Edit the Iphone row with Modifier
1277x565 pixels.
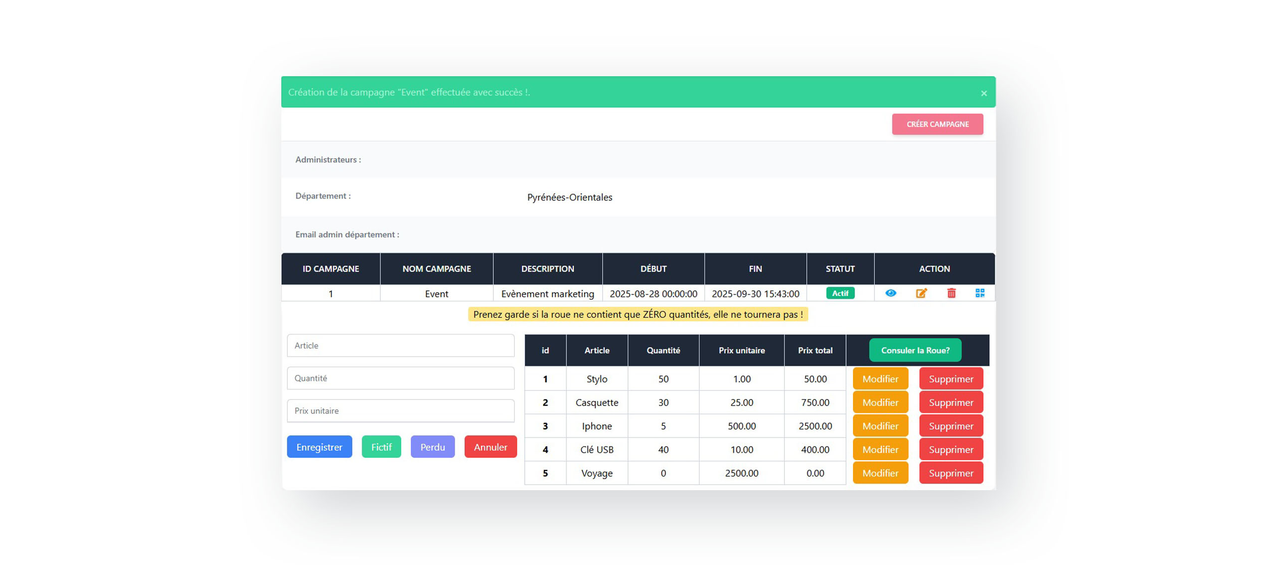pos(880,426)
